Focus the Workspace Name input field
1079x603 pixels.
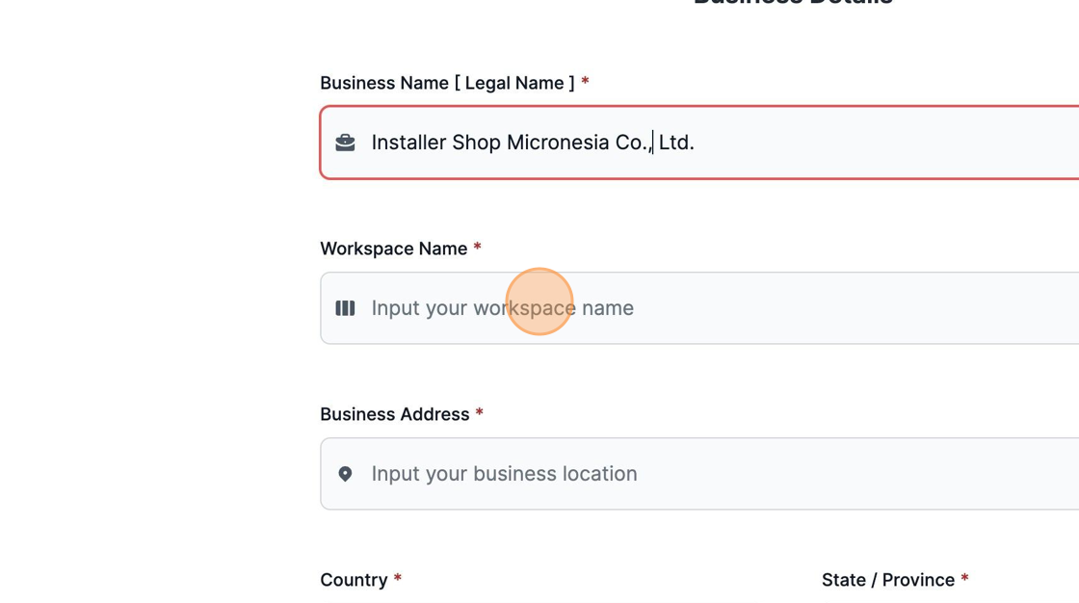[x=699, y=307]
